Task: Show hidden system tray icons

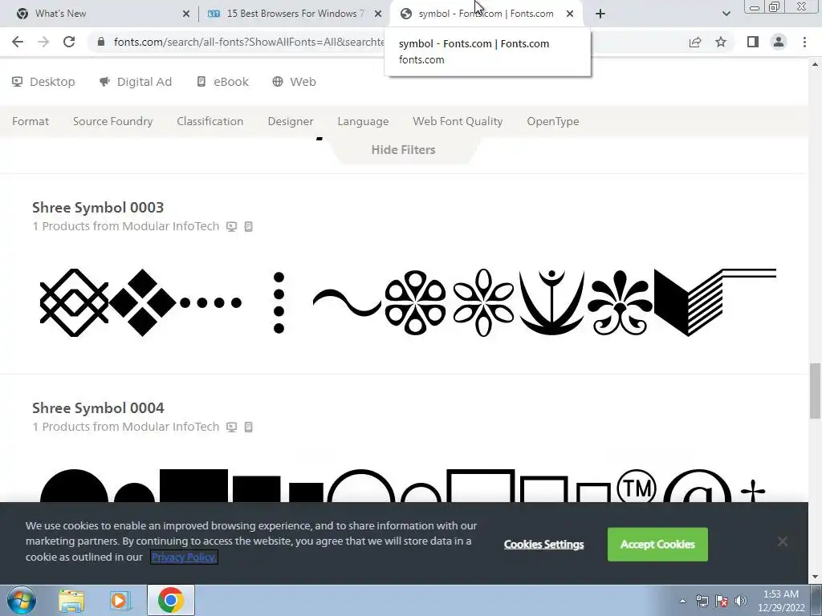Action: [x=682, y=601]
